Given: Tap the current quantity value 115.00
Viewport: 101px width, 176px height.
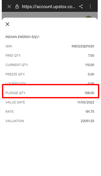Looking at the screenshot, I should [89, 65].
